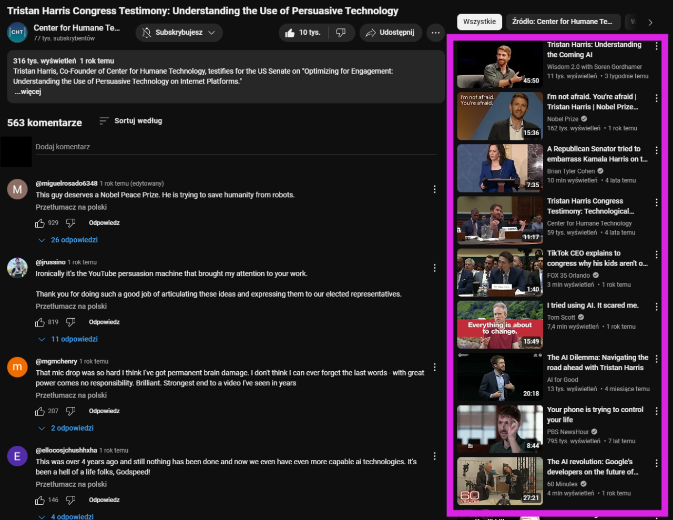Like the Tristan Harris testimony video

(x=303, y=33)
